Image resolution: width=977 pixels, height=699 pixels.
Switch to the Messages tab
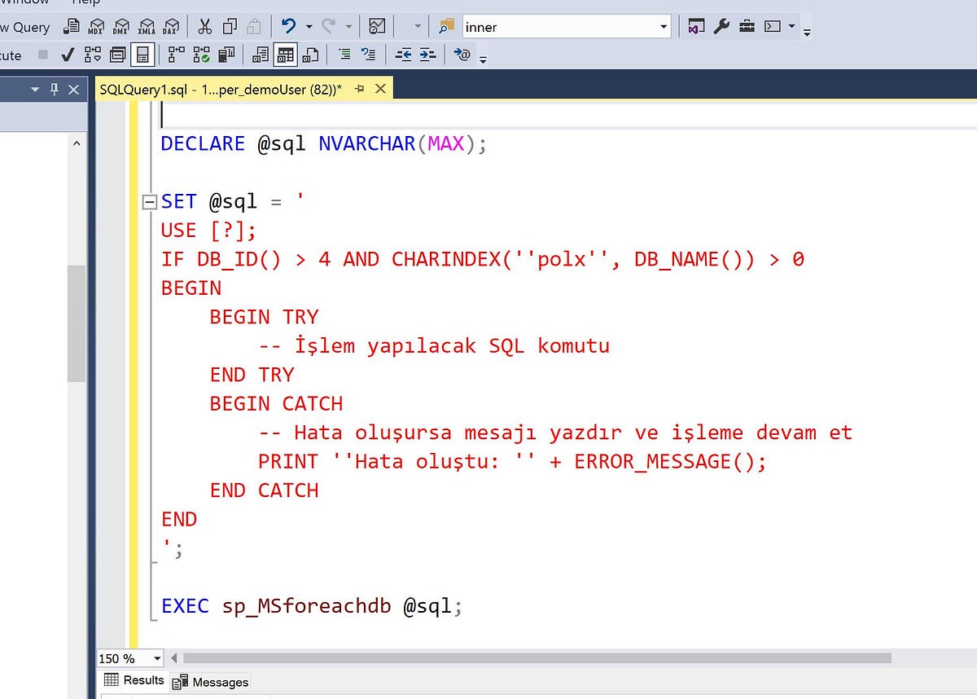pyautogui.click(x=211, y=682)
